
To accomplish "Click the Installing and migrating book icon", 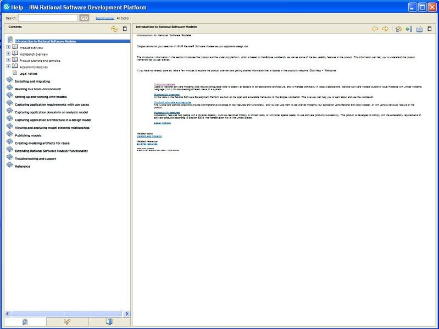I will [x=10, y=80].
